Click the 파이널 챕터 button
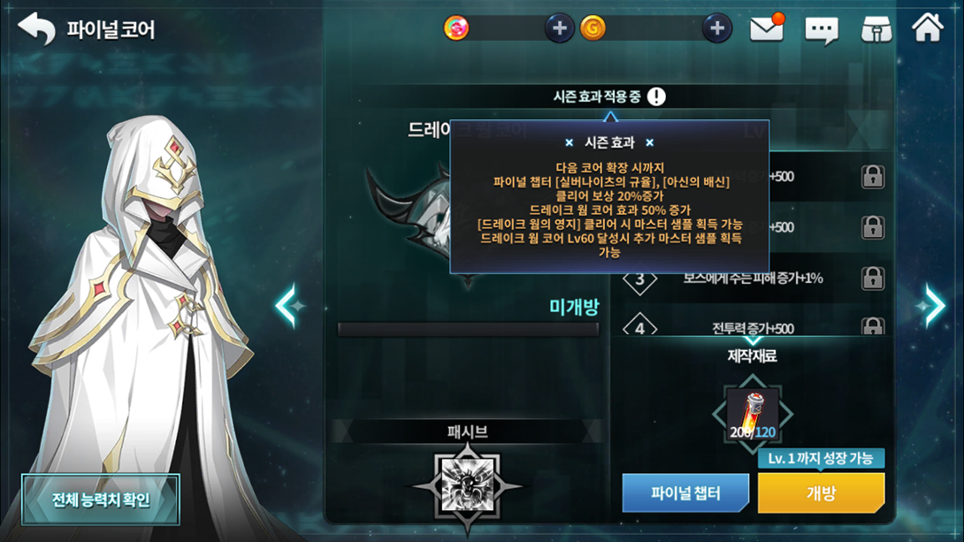964x542 pixels. [685, 492]
